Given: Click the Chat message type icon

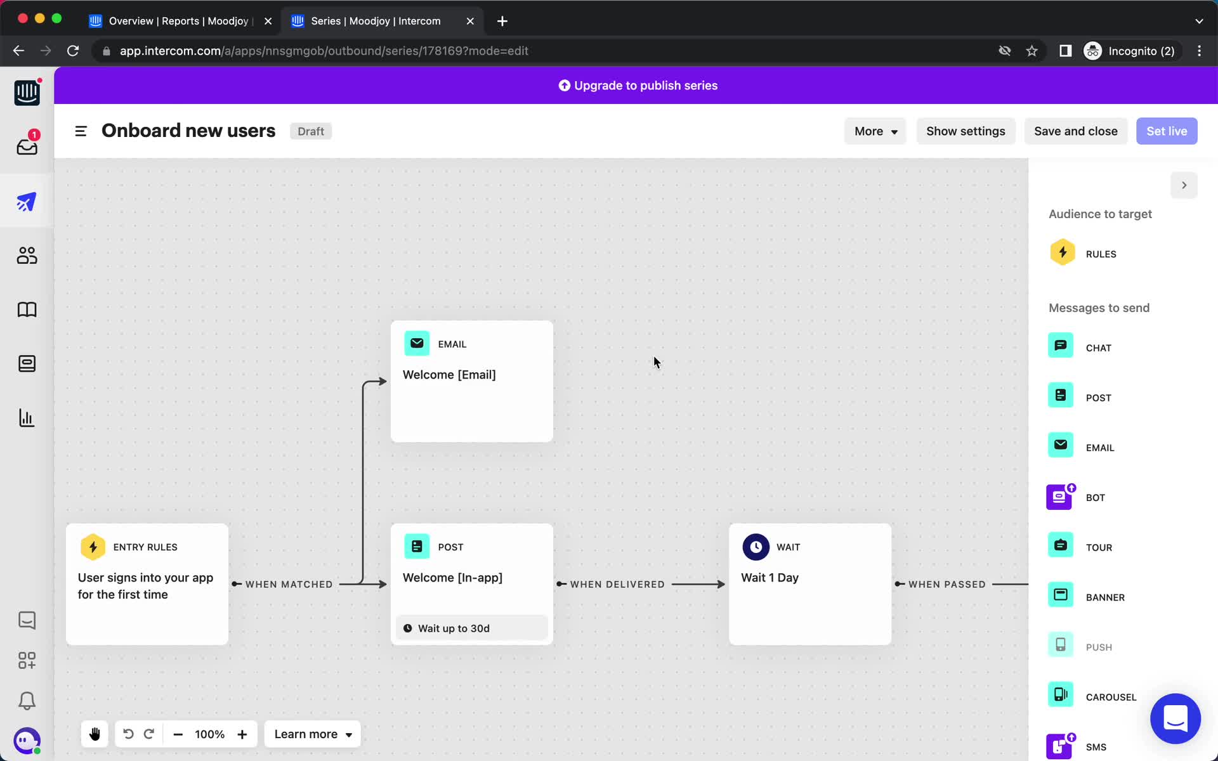Looking at the screenshot, I should [1060, 346].
